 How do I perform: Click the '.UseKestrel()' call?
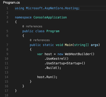click(x=56, y=59)
